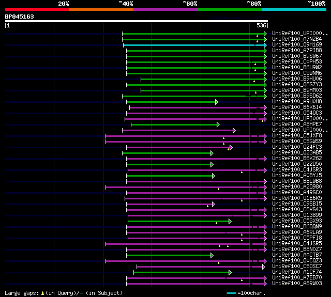Select the UniRef100_C5PFI8 label
The width and height of the screenshot is (331, 297).
click(x=297, y=238)
